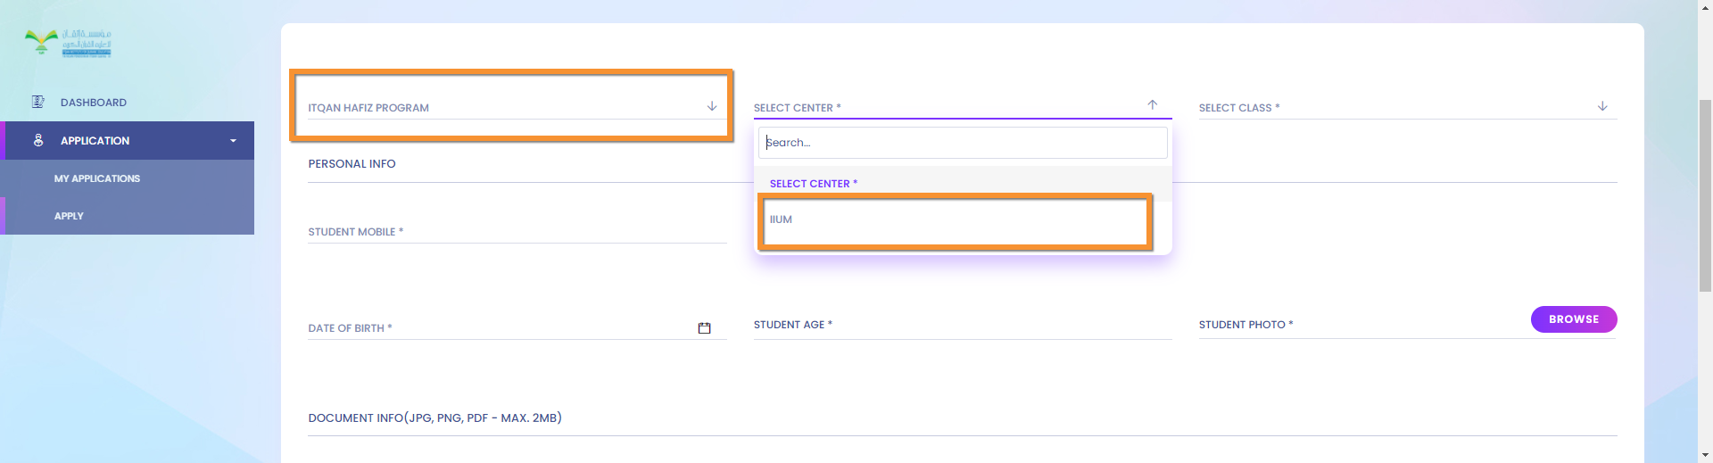Open the date of birth calendar icon
1713x463 pixels.
click(704, 328)
